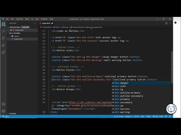The image size is (181, 135).
Task: Open the Terminal menu
Action: click(x=44, y=19)
